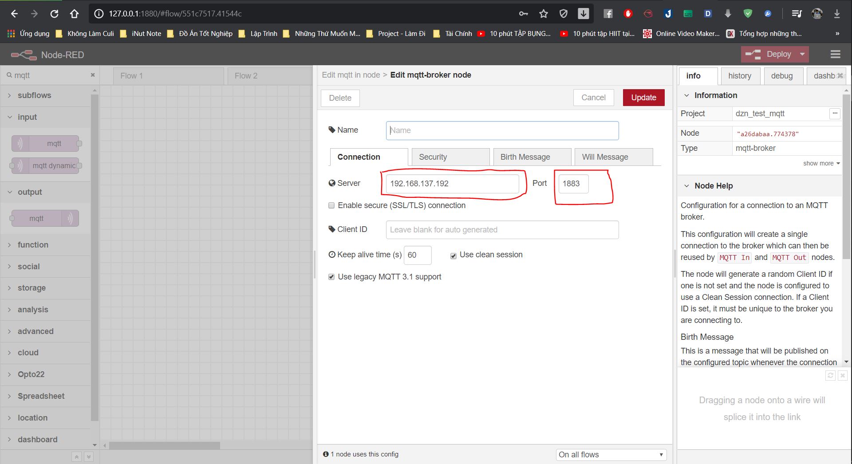
Task: Click the green shield extension icon
Action: pos(748,14)
